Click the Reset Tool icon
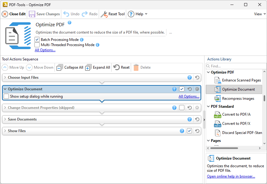Viewport: 267px width, 184px height. (105, 14)
